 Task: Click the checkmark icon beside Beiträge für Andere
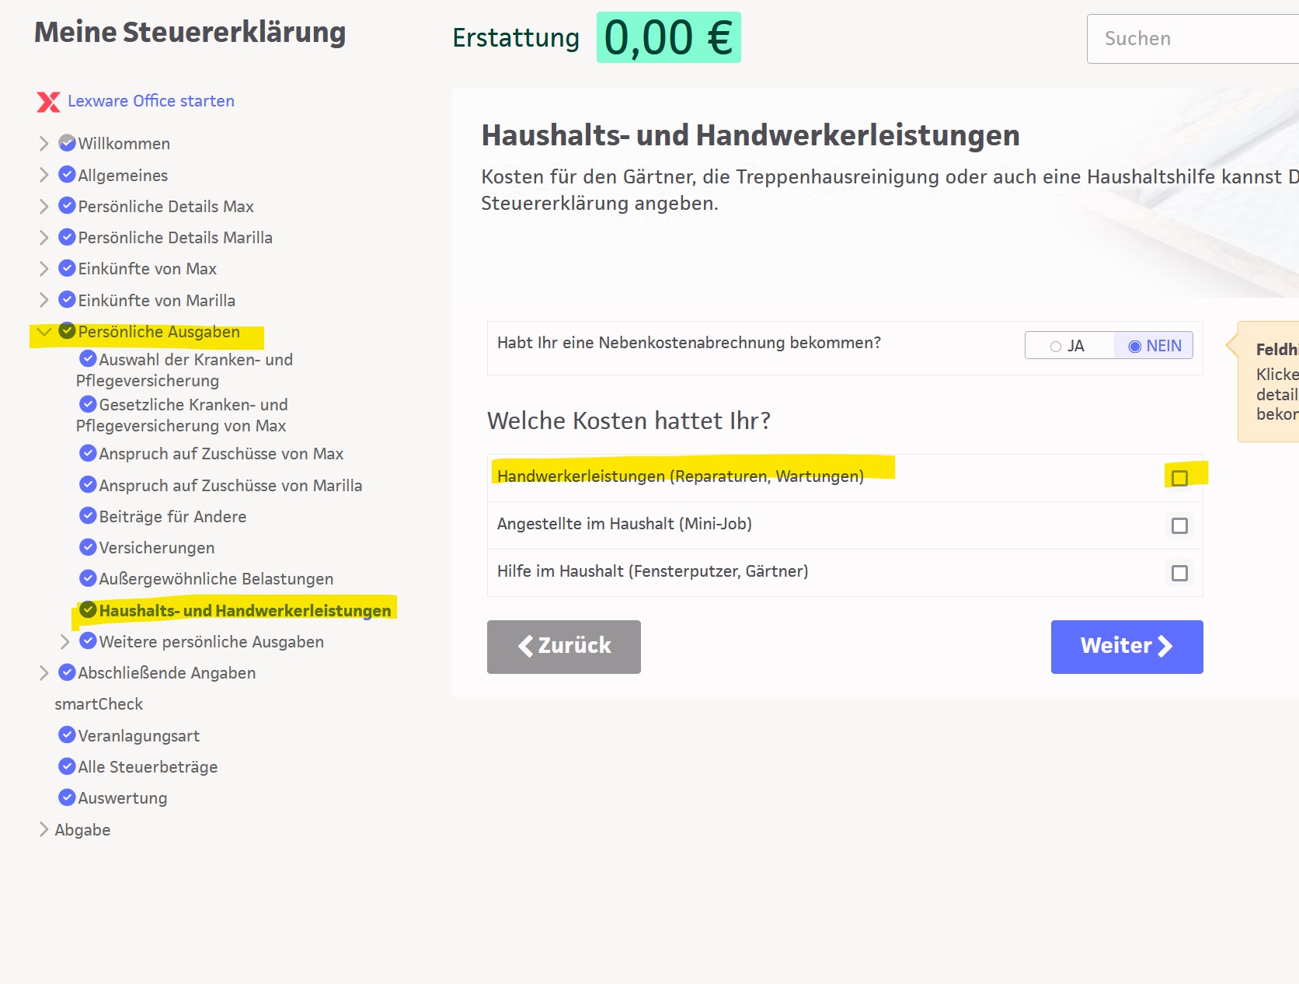point(89,516)
